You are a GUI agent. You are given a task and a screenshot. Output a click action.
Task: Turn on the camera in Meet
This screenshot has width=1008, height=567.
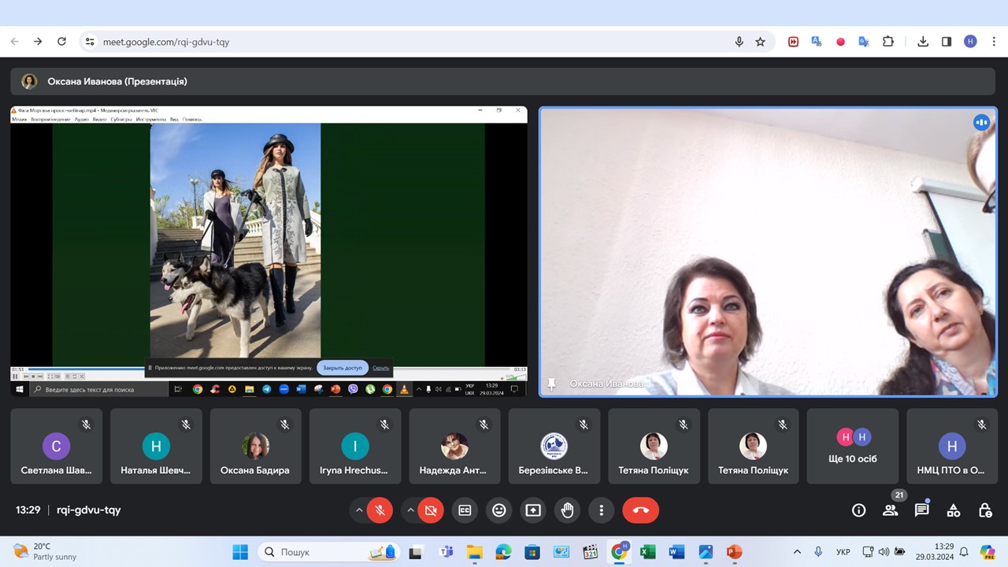point(431,510)
